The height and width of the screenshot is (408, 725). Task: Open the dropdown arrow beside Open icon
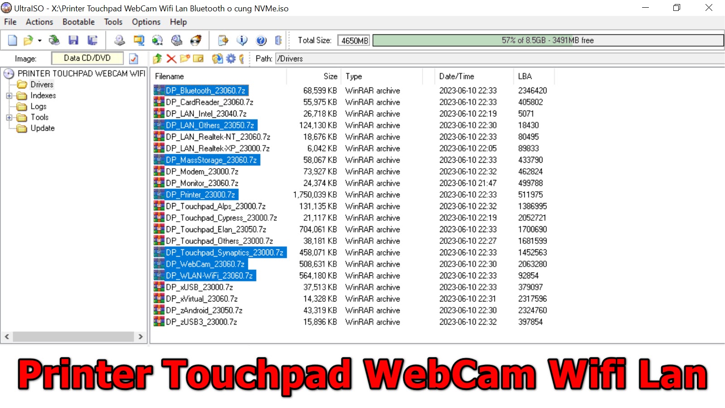click(x=40, y=41)
